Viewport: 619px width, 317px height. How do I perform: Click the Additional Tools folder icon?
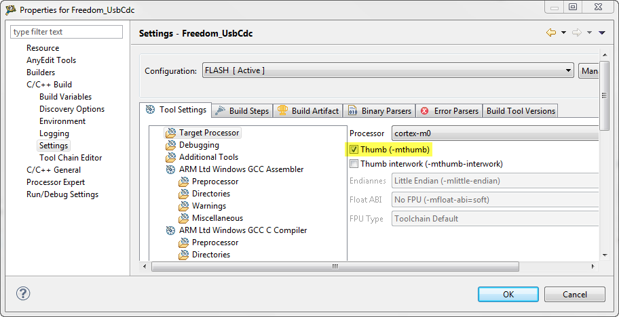(170, 157)
